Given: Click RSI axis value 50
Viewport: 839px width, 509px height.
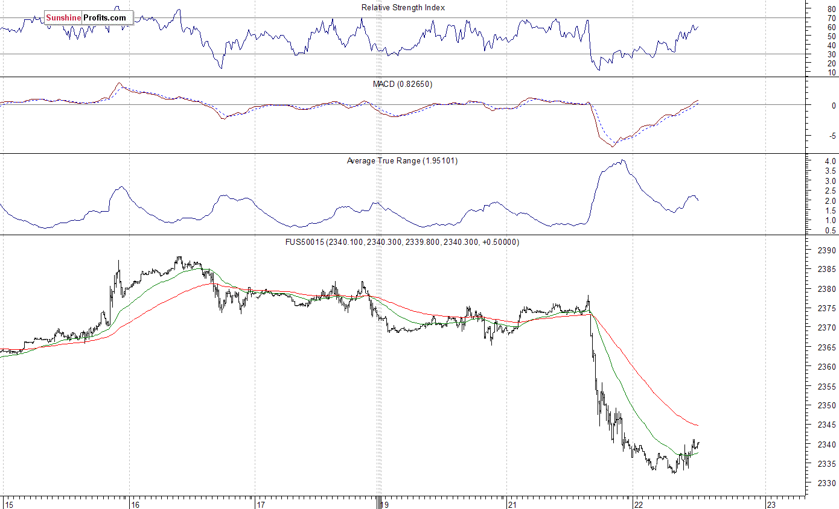Looking at the screenshot, I should click(832, 36).
